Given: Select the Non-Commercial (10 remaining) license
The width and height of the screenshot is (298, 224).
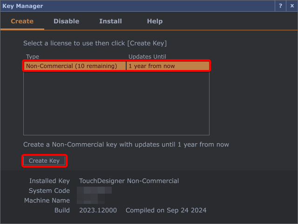Looking at the screenshot, I should point(71,66).
